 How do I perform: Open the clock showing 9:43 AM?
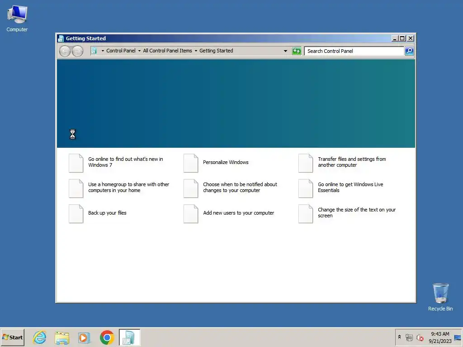click(x=440, y=337)
